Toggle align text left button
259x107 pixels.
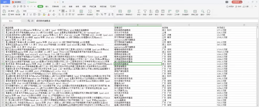click(x=60, y=14)
